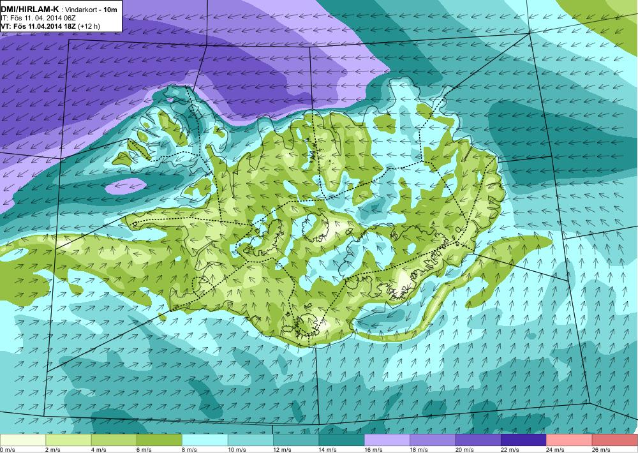Click the 18–20 m/s medium purple swatch

[x=433, y=440]
